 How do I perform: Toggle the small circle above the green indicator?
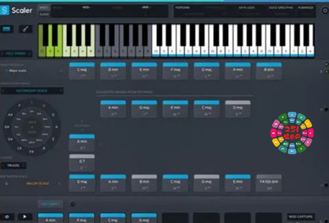[327, 64]
